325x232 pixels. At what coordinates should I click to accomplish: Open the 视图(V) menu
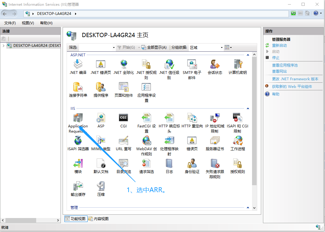pyautogui.click(x=28, y=23)
